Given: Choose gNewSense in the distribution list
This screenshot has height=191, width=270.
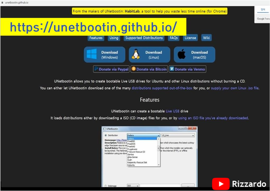Looking at the screenshot, I should (132, 157).
